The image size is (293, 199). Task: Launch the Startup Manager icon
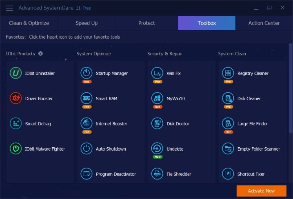87,73
